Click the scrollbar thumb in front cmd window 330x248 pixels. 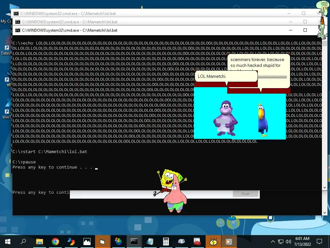pyautogui.click(x=325, y=44)
